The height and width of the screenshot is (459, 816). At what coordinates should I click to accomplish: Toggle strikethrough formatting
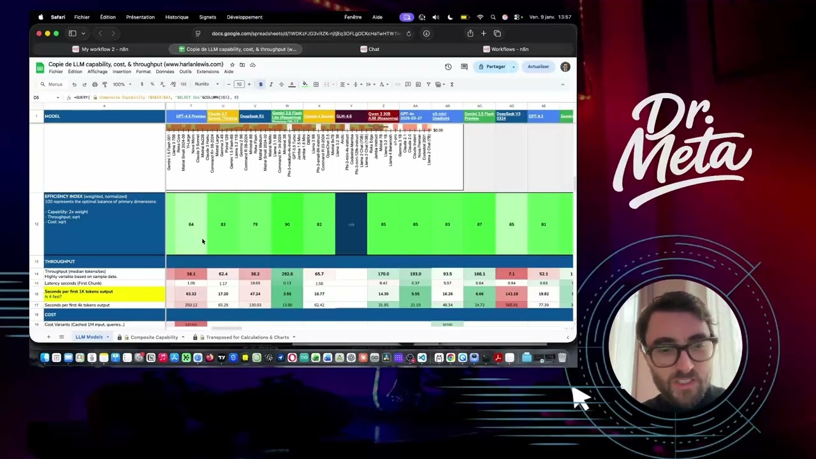coord(281,84)
